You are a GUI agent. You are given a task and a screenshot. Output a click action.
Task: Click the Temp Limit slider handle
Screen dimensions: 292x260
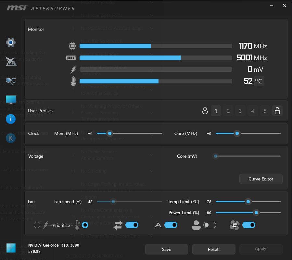[248, 202]
